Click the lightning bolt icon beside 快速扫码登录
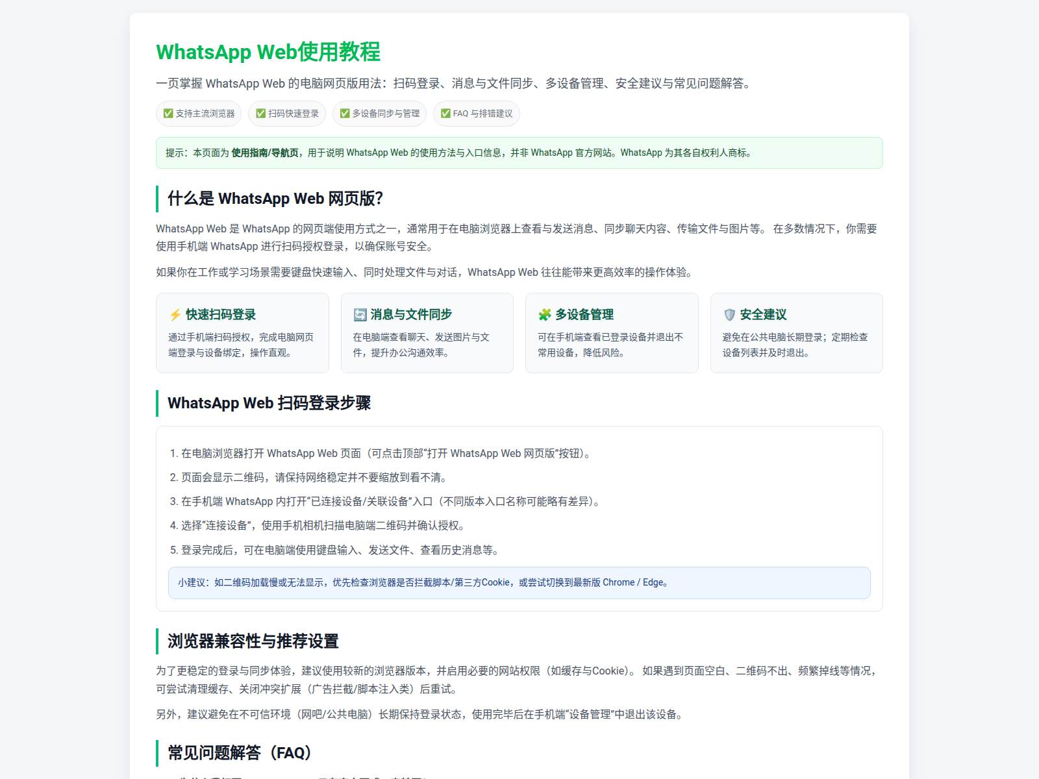This screenshot has width=1039, height=779. tap(175, 315)
